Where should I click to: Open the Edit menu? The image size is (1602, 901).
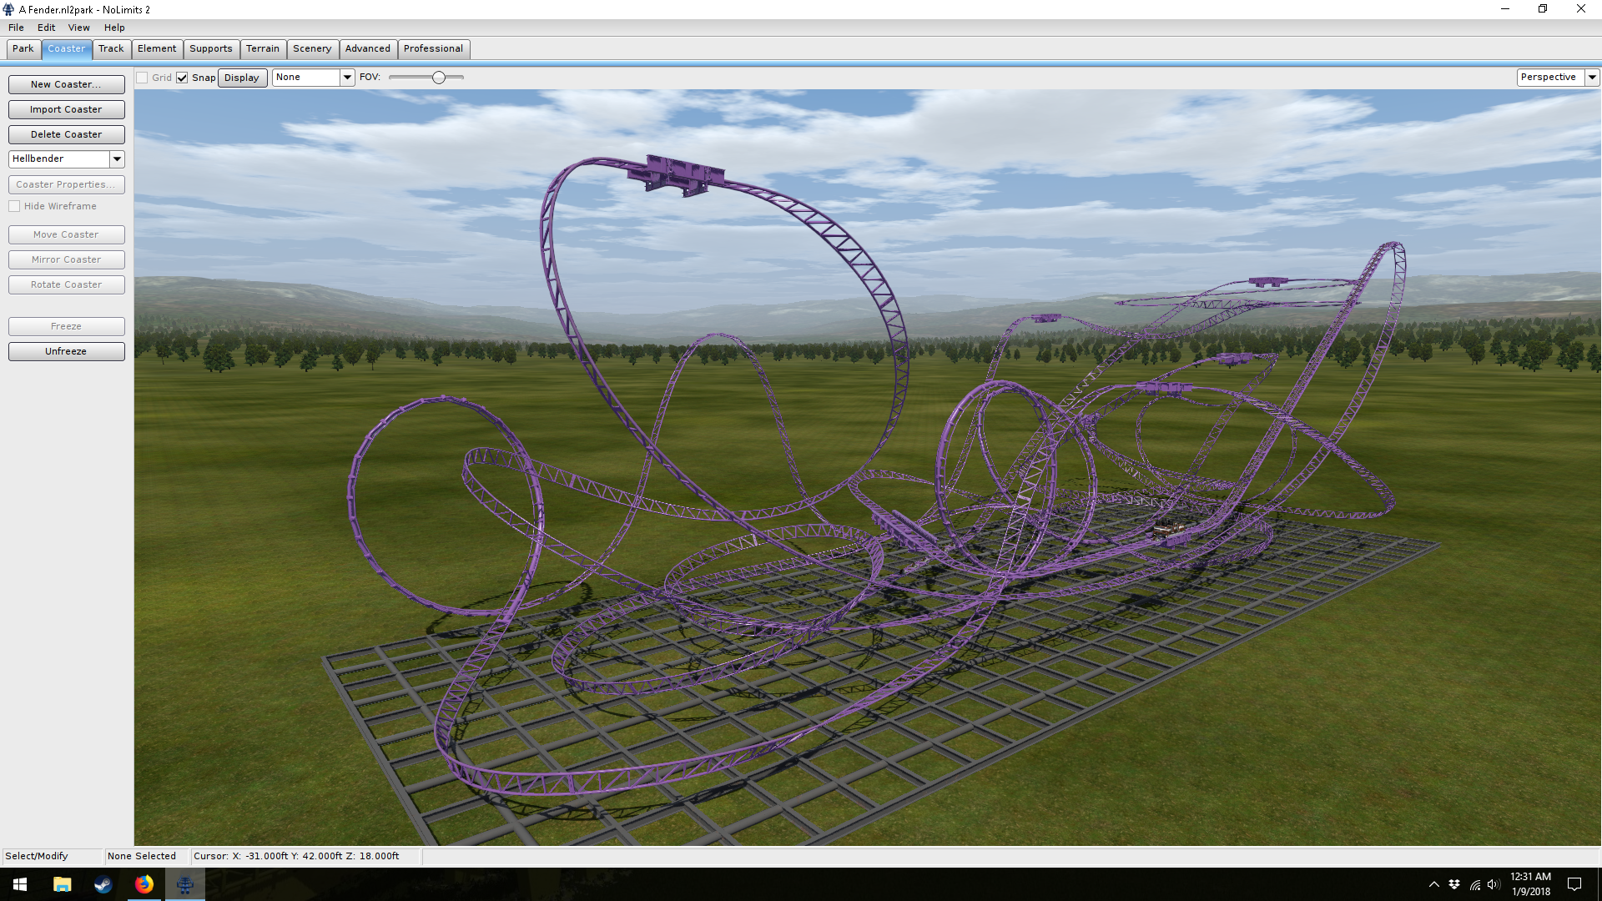[x=46, y=28]
